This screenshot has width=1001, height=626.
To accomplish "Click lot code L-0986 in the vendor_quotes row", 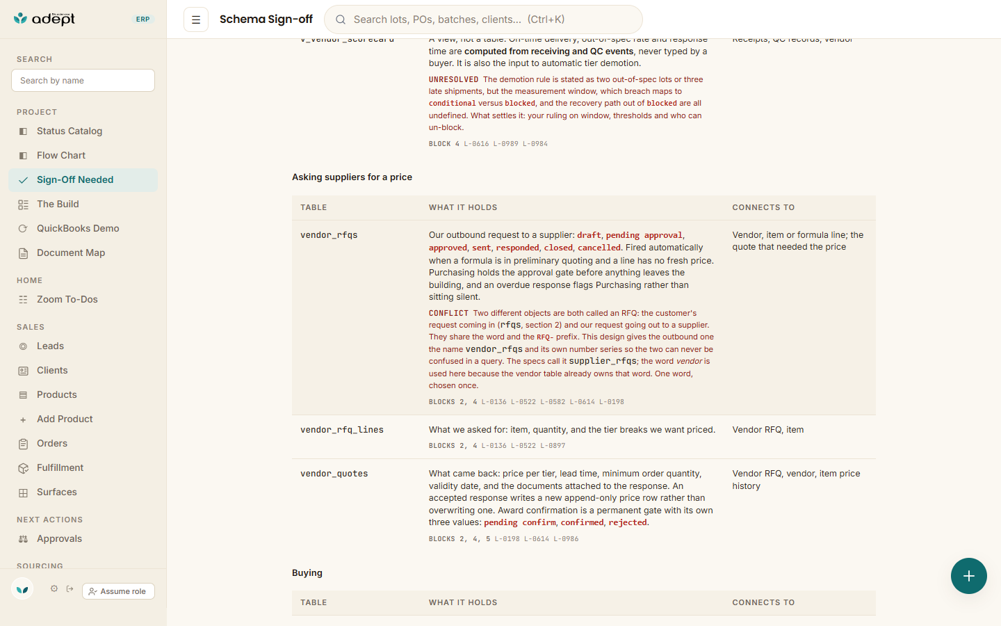I will (566, 539).
